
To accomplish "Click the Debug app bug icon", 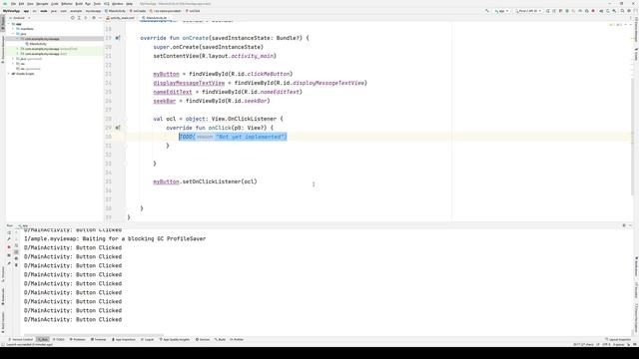I will point(567,11).
